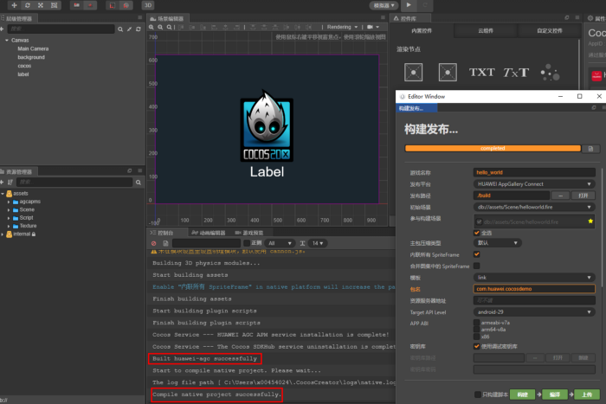
Task: Open the console font size 14 dropdown
Action: click(x=318, y=243)
